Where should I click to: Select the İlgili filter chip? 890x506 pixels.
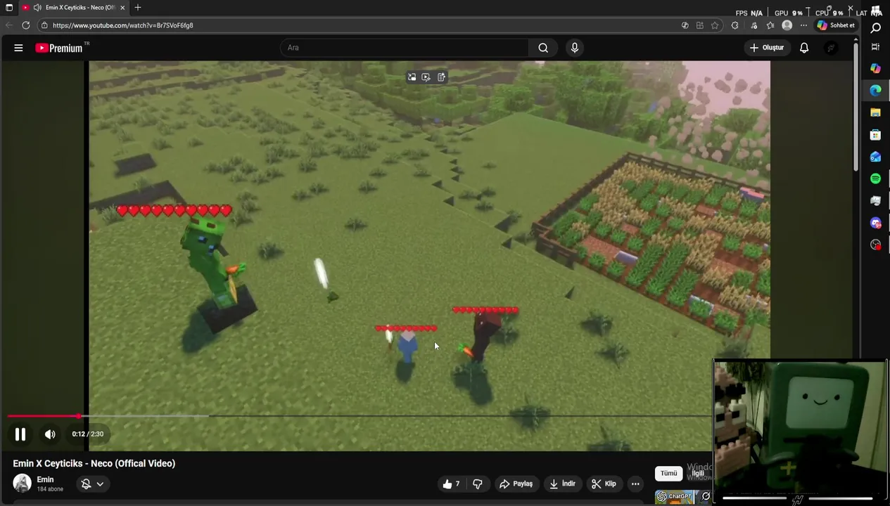(698, 473)
